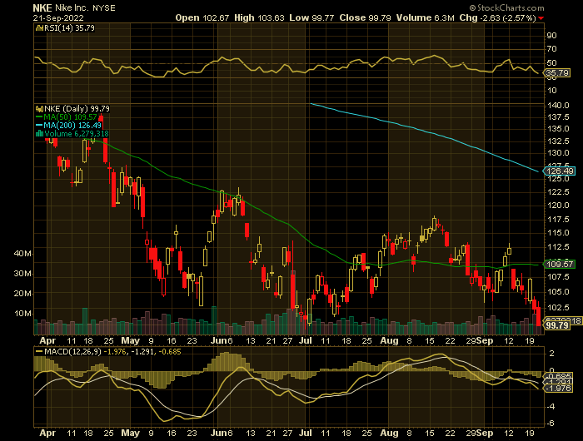Image resolution: width=583 pixels, height=441 pixels.
Task: Click 'Jun' under the MACD panel
Action: pos(218,434)
